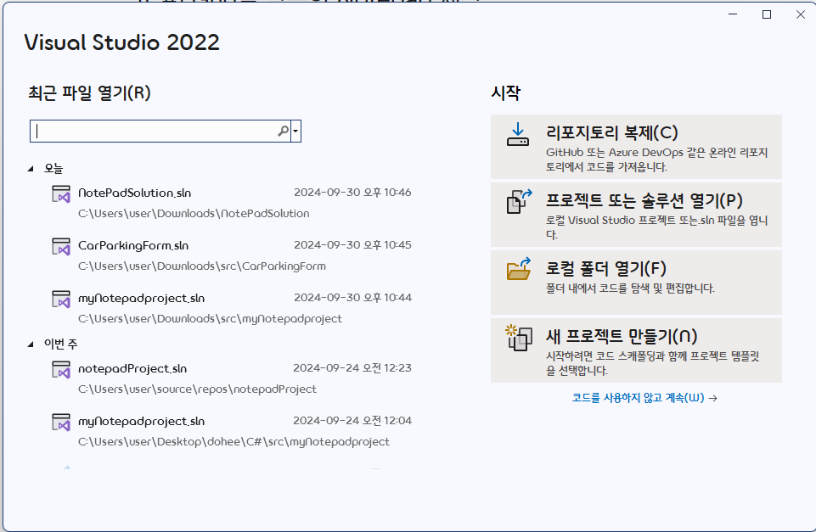Click the 코드를 사용하지 않고 계속(W) link
This screenshot has width=816, height=532.
click(x=644, y=398)
